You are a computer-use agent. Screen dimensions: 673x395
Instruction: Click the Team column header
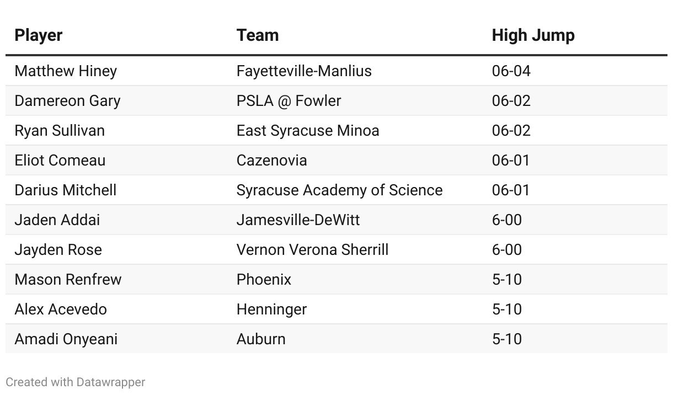click(x=258, y=35)
